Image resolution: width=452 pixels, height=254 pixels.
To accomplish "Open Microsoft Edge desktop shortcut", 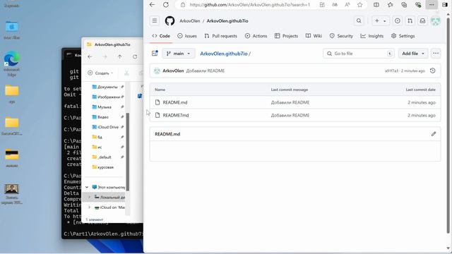I will click(12, 64).
